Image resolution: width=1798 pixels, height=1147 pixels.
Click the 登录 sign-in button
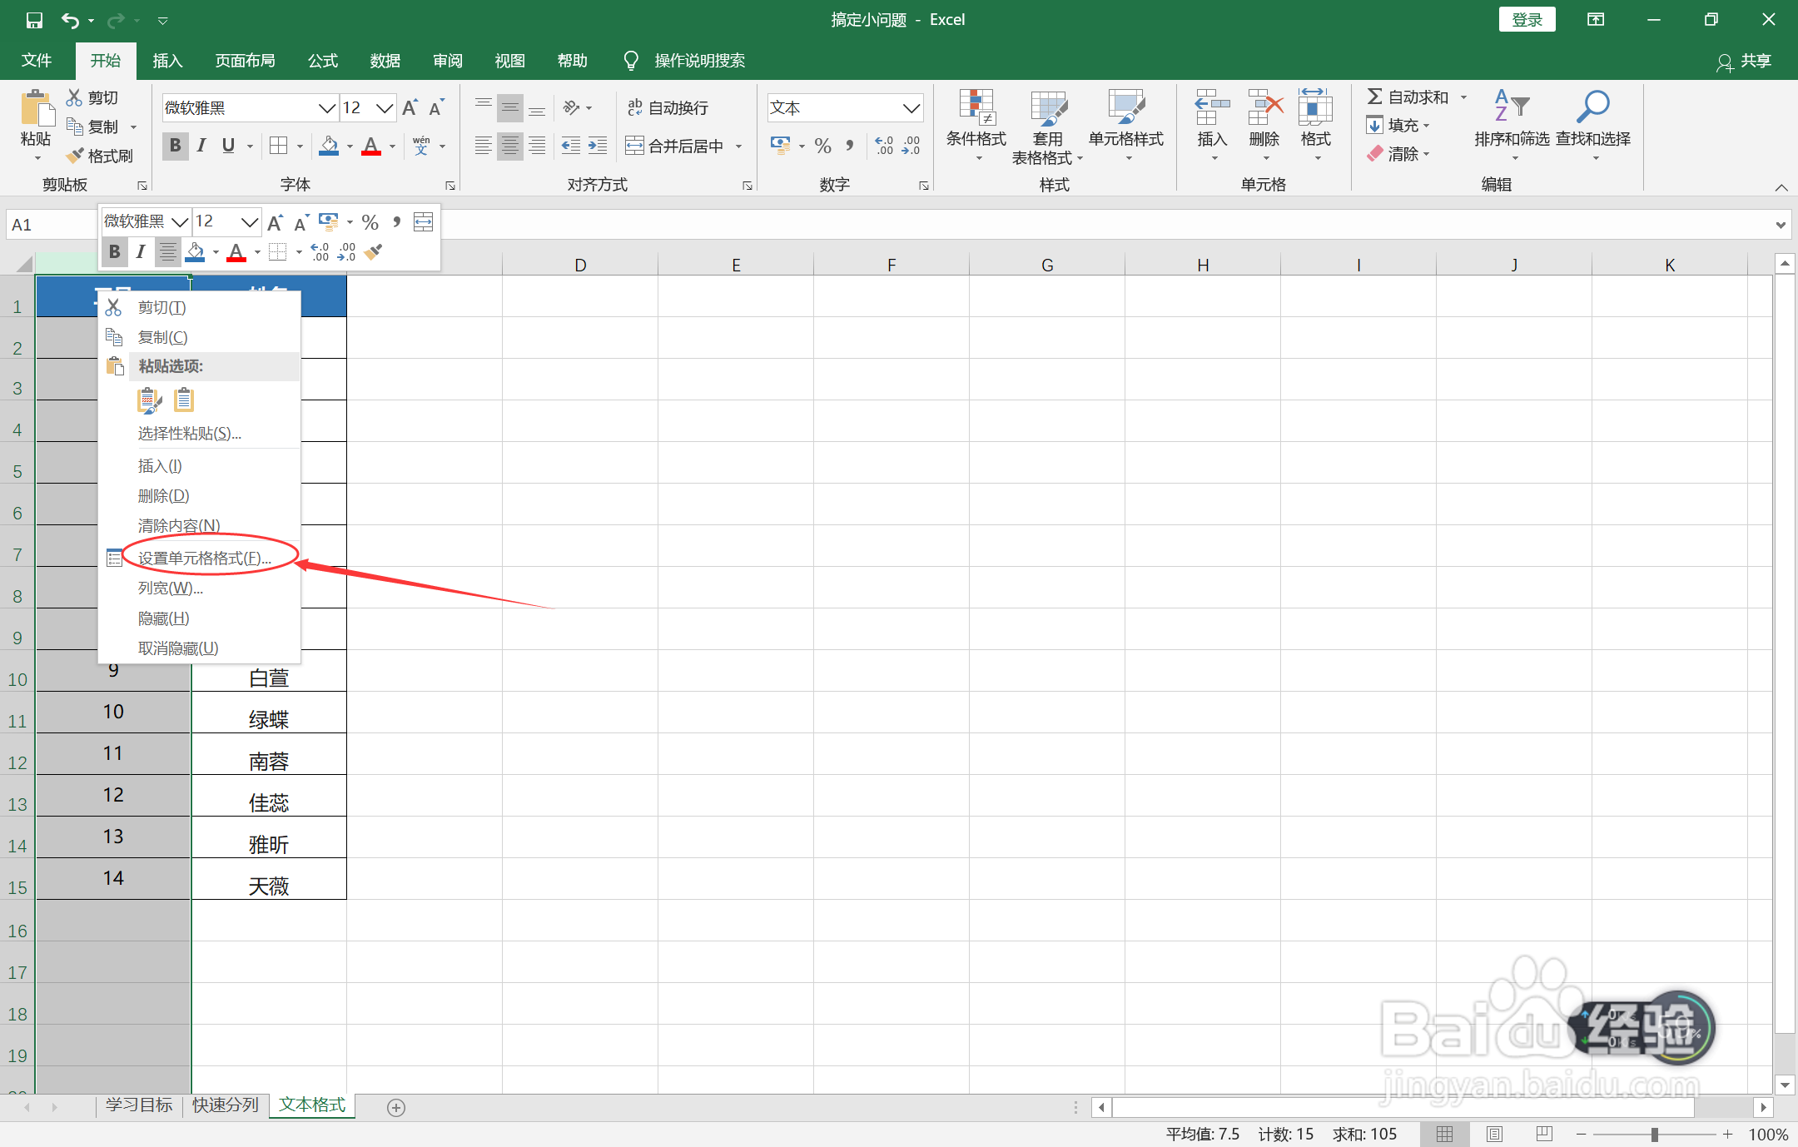click(1526, 20)
